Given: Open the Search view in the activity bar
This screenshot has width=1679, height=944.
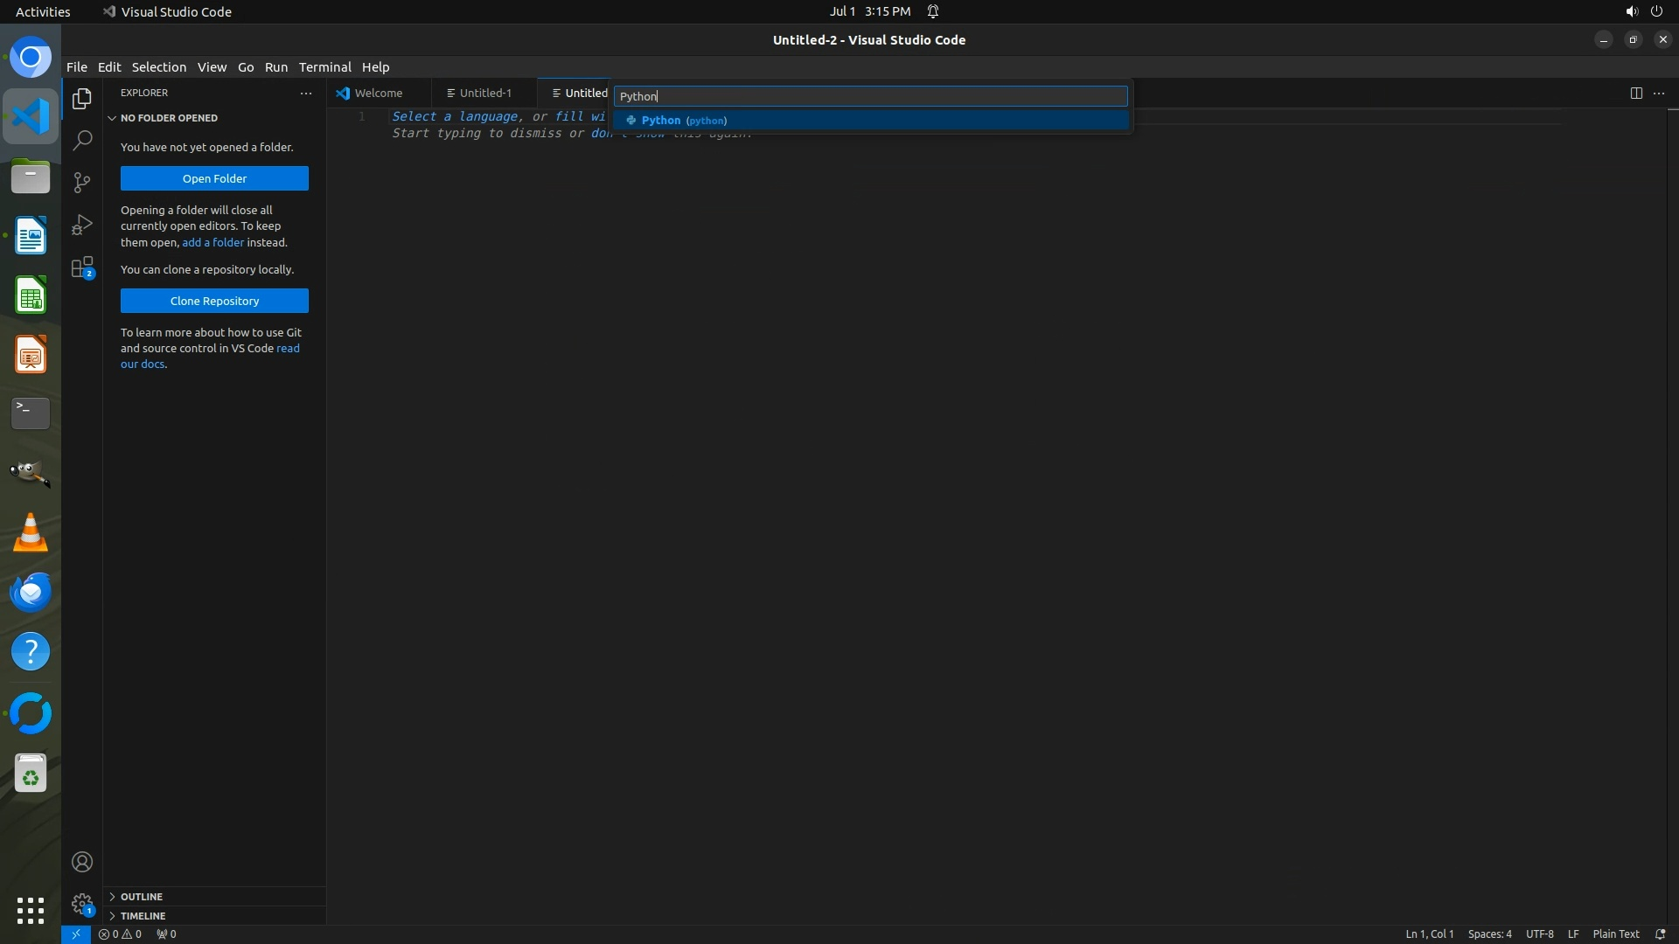Looking at the screenshot, I should coord(82,140).
